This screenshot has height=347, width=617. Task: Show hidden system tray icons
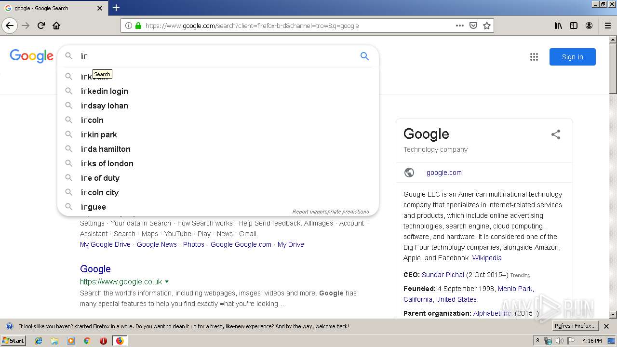[538, 341]
